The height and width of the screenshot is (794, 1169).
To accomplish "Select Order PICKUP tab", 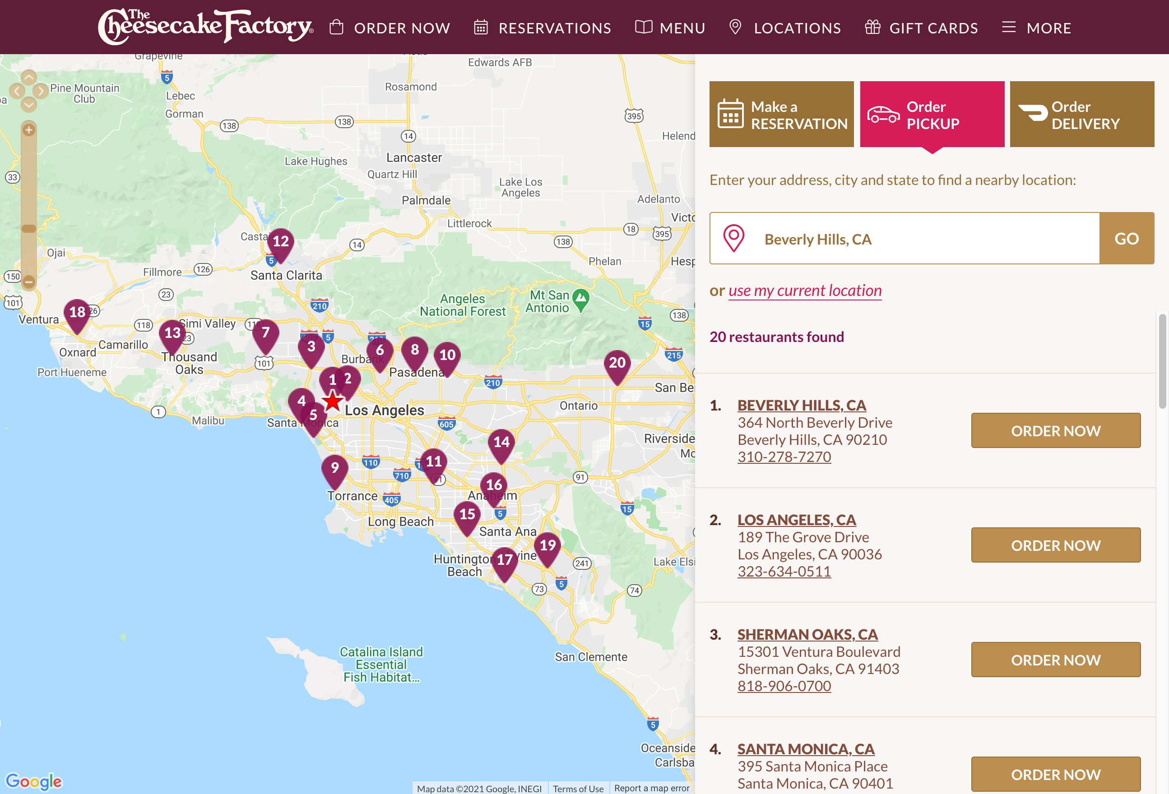I will [x=932, y=114].
